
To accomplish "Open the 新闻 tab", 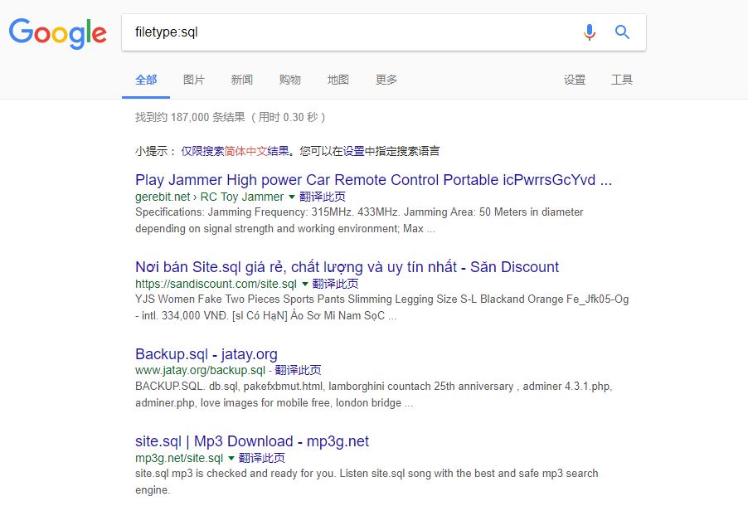I will pos(242,80).
